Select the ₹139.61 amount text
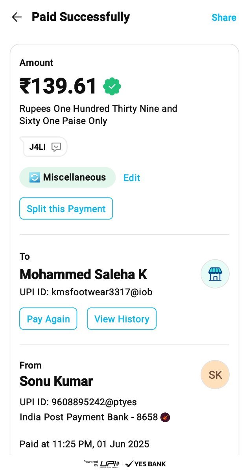Viewport: 249px width, 473px height. coord(58,86)
